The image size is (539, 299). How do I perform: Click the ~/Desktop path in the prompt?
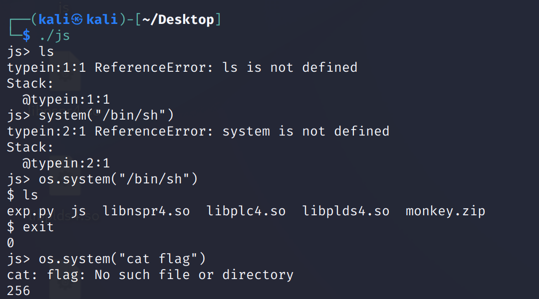[178, 20]
